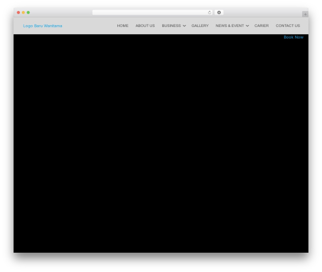Viewport: 322px width, 272px height.
Task: Open the CARIER page
Action: [x=261, y=26]
